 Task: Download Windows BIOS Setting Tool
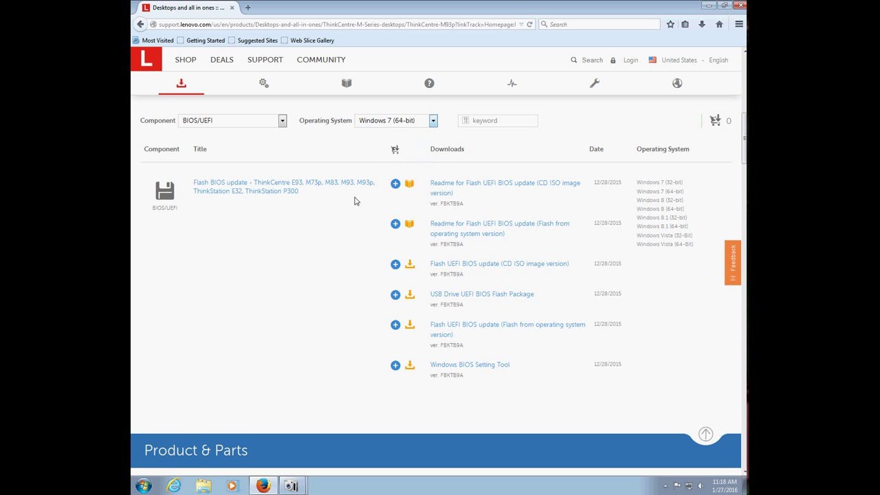pyautogui.click(x=410, y=365)
